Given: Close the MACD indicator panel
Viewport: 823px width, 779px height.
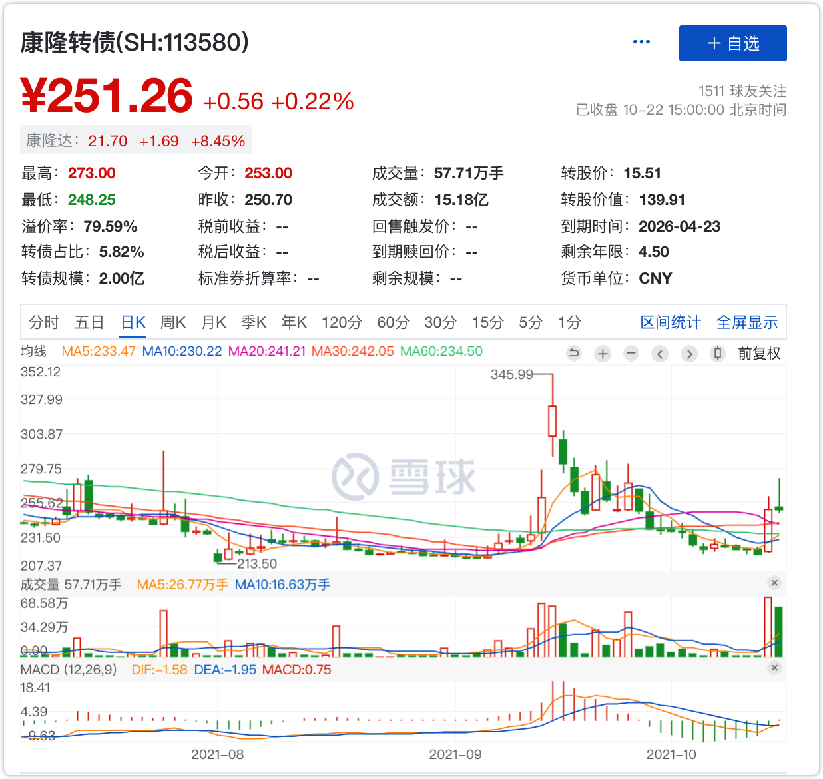Looking at the screenshot, I should [774, 668].
